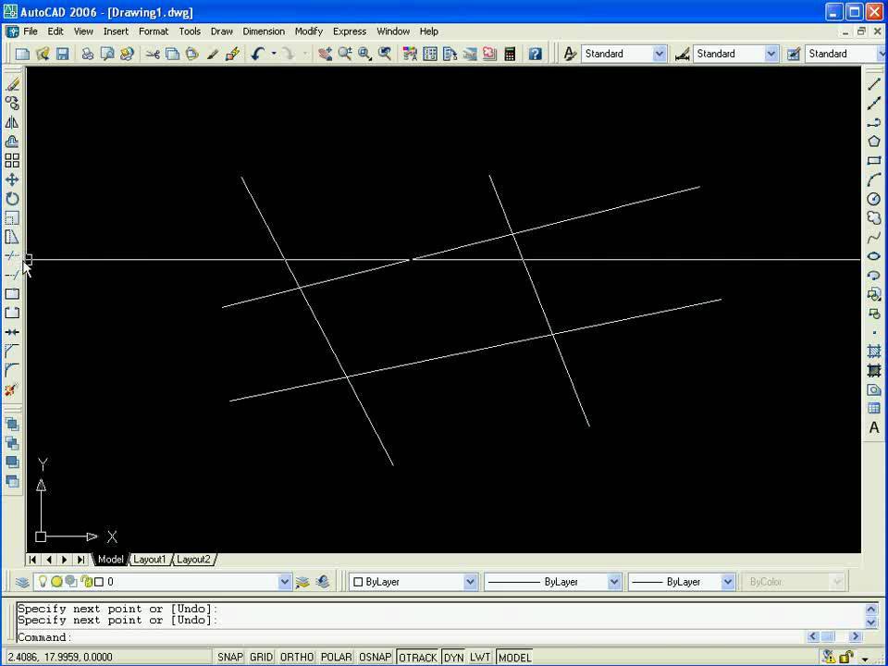This screenshot has width=888, height=666.
Task: Jump to the first layout tab arrow
Action: tap(33, 560)
